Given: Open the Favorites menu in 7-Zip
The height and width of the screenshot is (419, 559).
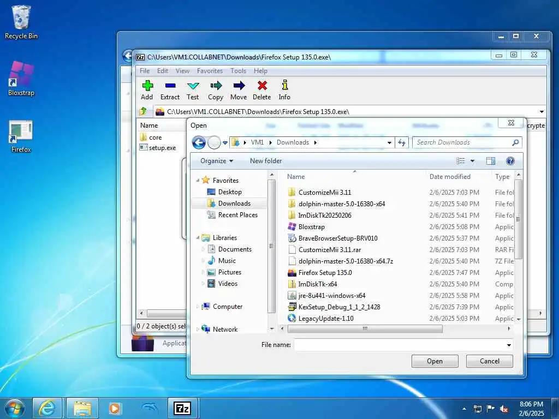Looking at the screenshot, I should [210, 71].
